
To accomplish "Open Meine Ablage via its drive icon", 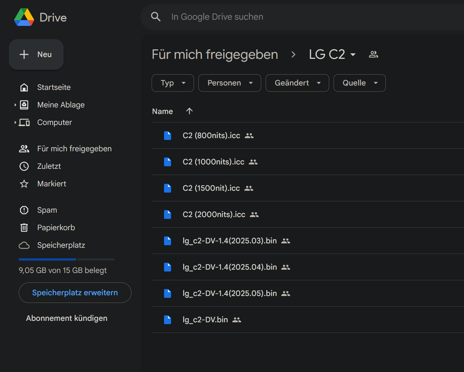I will (x=24, y=105).
